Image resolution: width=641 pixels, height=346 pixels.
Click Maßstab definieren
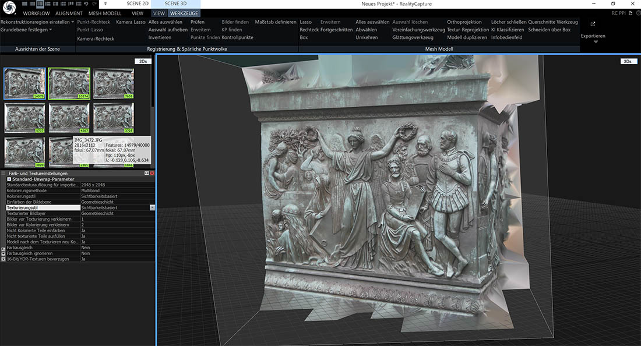point(276,22)
